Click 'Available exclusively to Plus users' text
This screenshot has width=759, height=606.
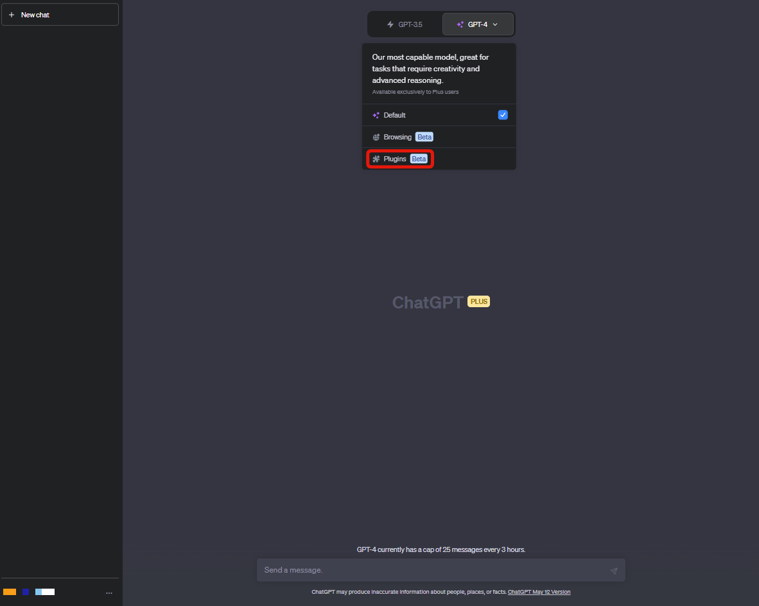(415, 92)
